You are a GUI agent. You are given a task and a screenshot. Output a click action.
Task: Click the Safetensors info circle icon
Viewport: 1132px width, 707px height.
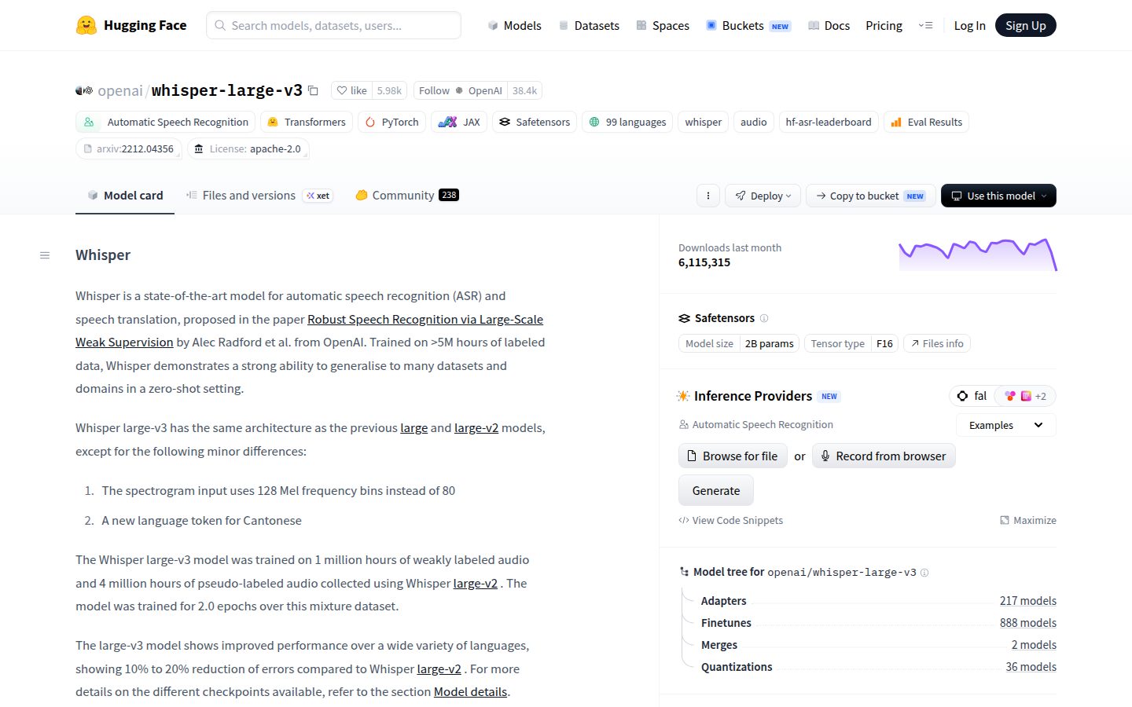coord(764,318)
